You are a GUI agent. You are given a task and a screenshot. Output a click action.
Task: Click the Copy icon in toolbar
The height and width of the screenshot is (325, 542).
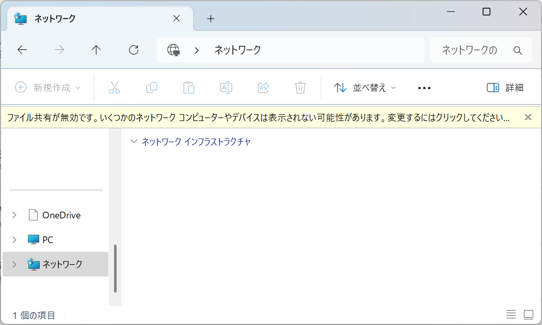coord(152,88)
